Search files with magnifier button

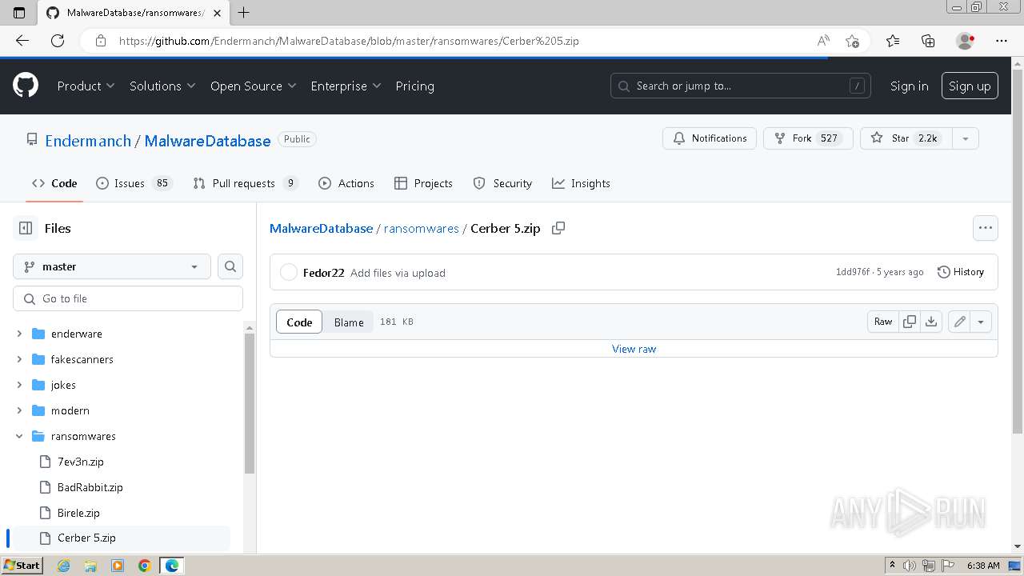(230, 266)
